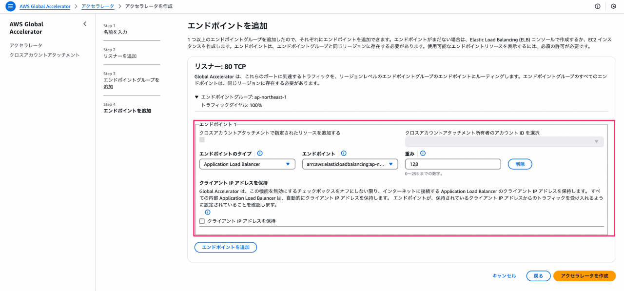Click info icon beside エンドポイント label
The height and width of the screenshot is (291, 624).
click(344, 154)
